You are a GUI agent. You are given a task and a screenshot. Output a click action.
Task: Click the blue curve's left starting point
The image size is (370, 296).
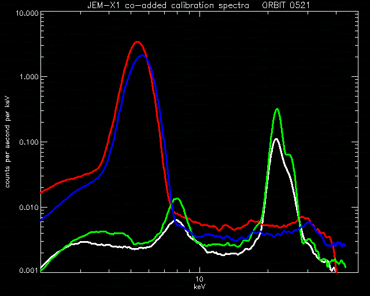(x=42, y=220)
